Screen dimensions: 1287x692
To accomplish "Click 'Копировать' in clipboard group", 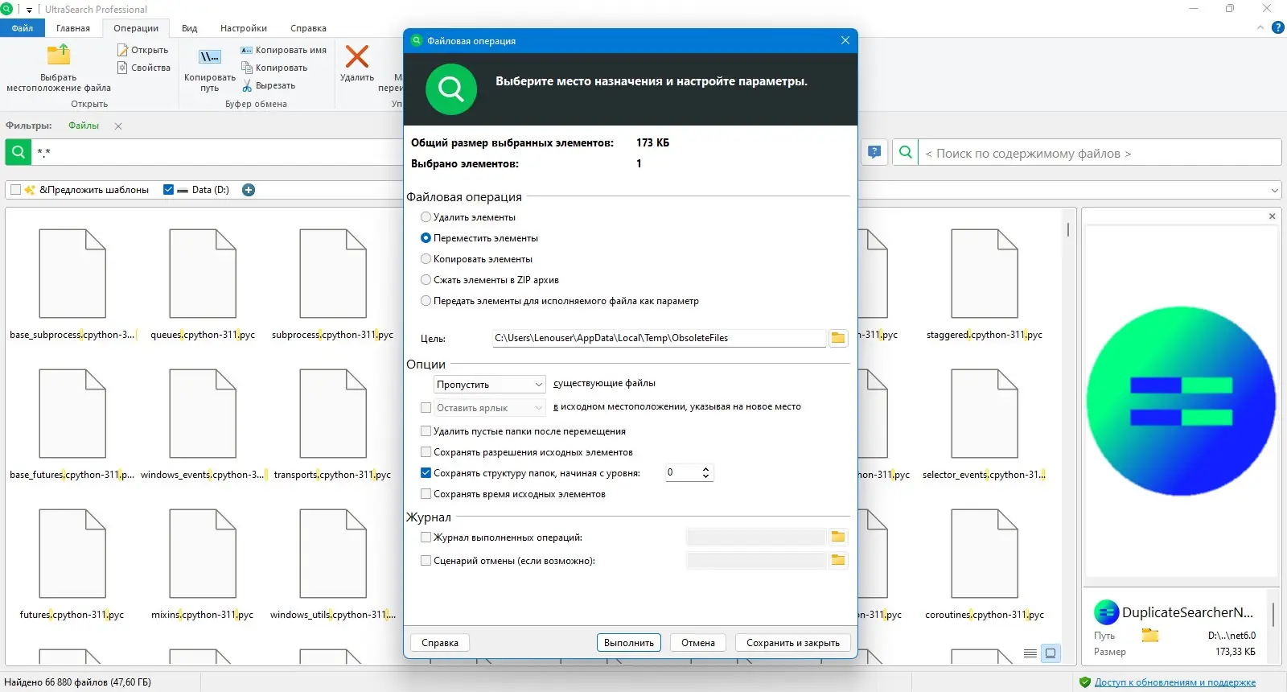I will [x=273, y=68].
